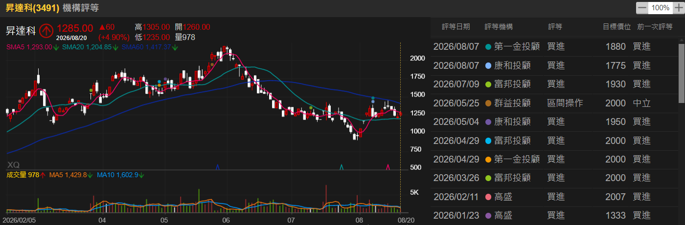Viewport: 685px width, 225px height.
Task: Click the 成交量 978 volume label
Action: pyautogui.click(x=23, y=174)
